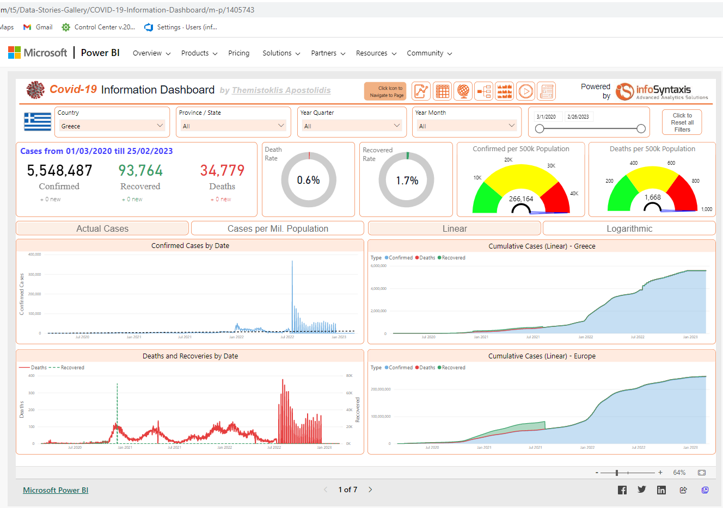
Task: Open the decomposition tree page icon
Action: click(x=484, y=91)
